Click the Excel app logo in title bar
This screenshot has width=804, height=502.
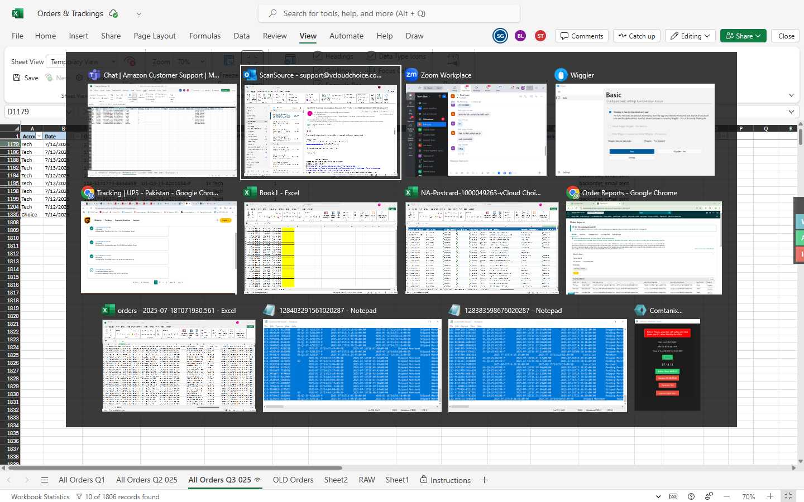[18, 13]
